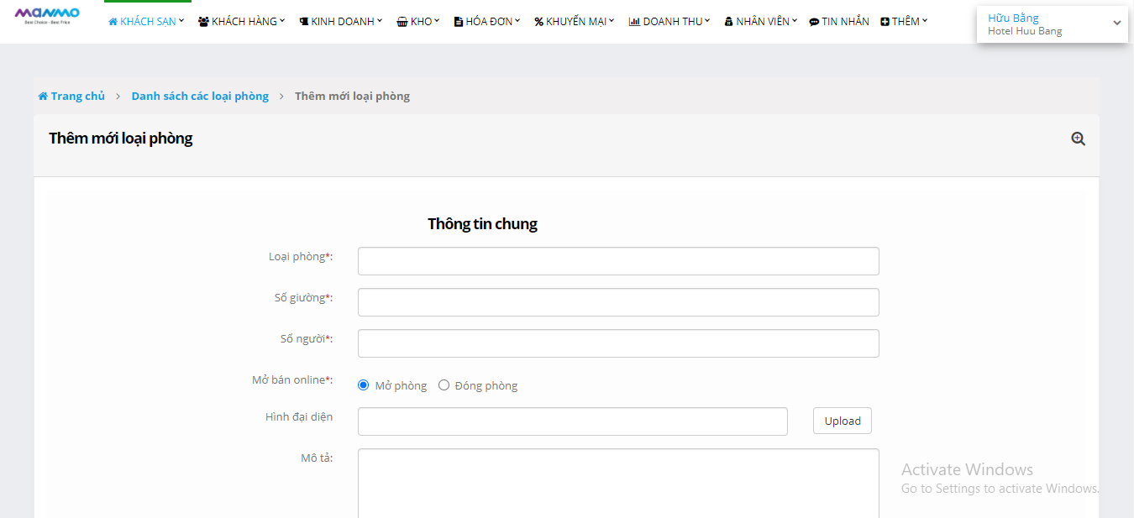Click the Hóa Đơn document icon

[458, 22]
